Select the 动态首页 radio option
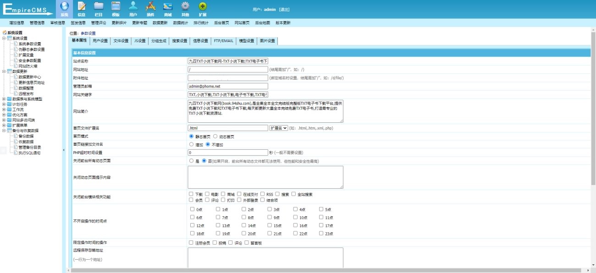The width and height of the screenshot is (596, 273). click(x=215, y=136)
